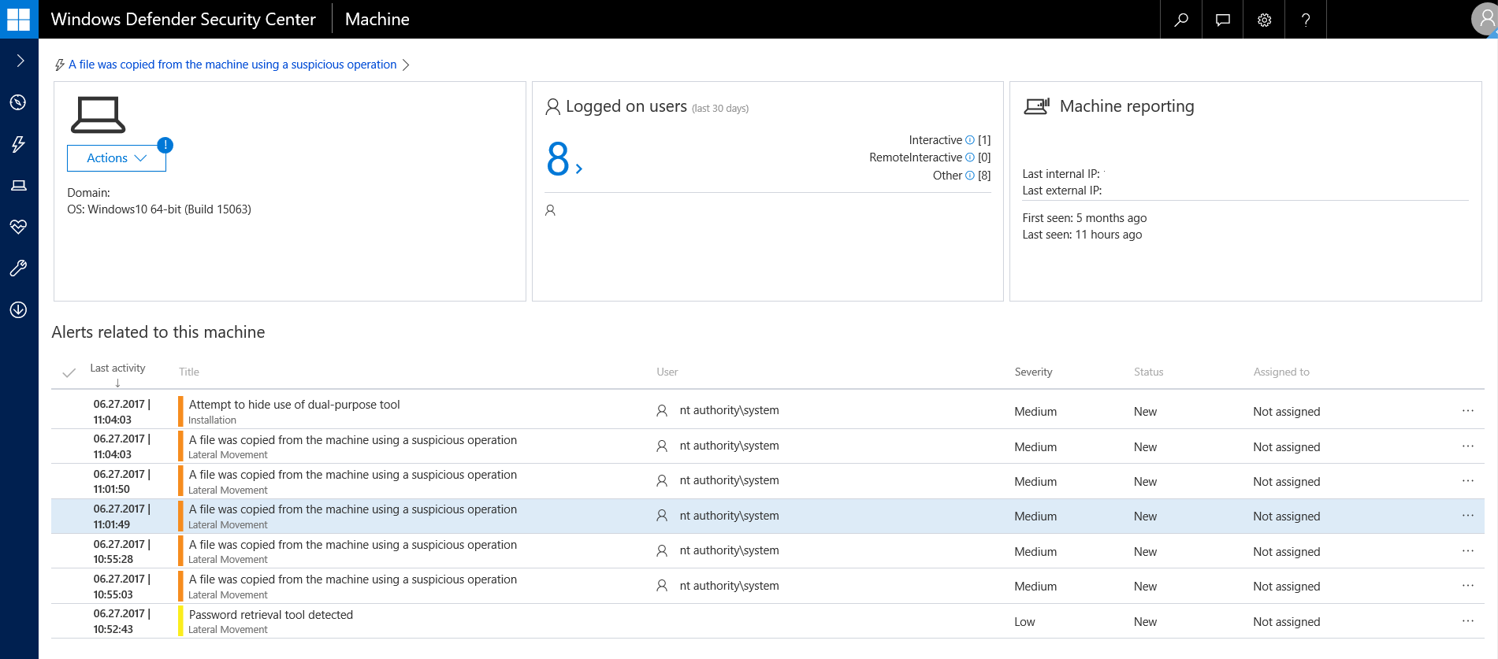Open more options for the Password retrieval alert
This screenshot has width=1498, height=659.
(1467, 621)
